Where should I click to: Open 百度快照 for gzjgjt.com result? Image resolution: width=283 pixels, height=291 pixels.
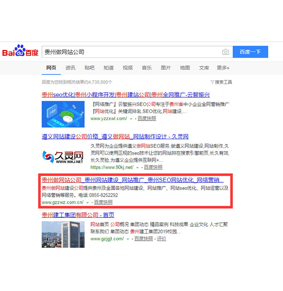tap(144, 239)
